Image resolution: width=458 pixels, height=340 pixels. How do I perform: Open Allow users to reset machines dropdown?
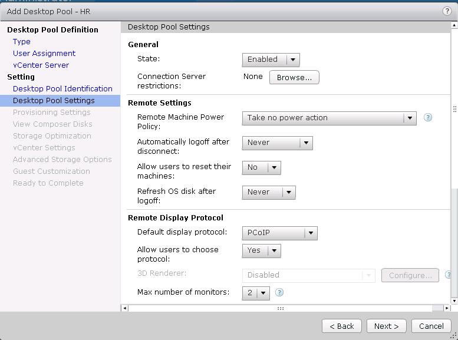click(x=261, y=167)
